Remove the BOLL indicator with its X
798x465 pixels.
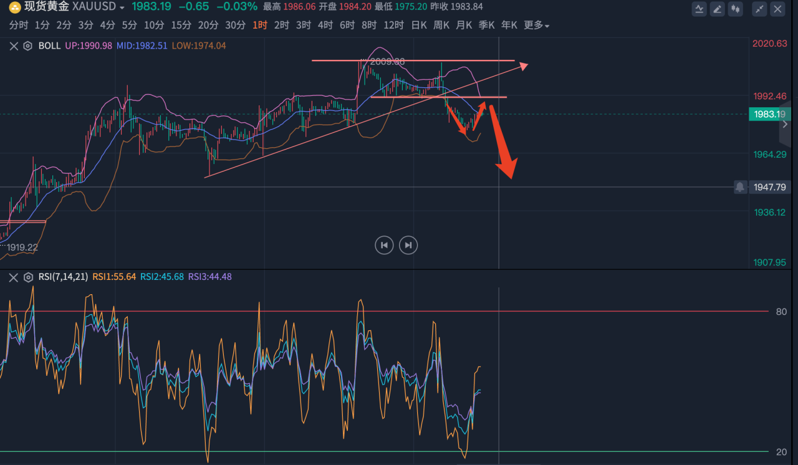coord(14,46)
